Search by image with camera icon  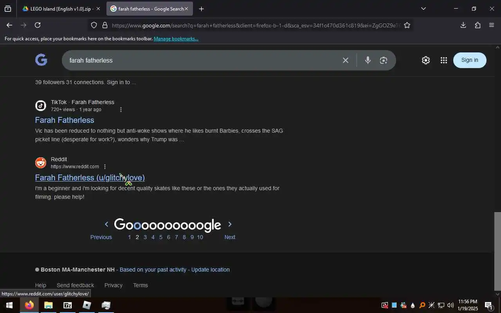pyautogui.click(x=384, y=60)
